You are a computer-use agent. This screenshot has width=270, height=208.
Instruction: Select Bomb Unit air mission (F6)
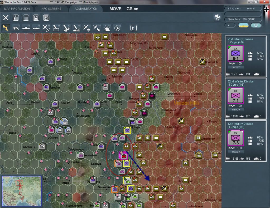point(56,28)
